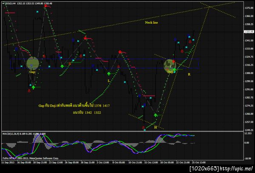Screen dimensions: 255x173
Task: Select the "Doji" label under the ellipse
Action: pyautogui.click(x=170, y=72)
